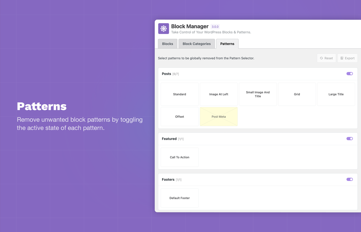Click the Posts category heading
Image resolution: width=361 pixels, height=232 pixels.
[x=167, y=74]
